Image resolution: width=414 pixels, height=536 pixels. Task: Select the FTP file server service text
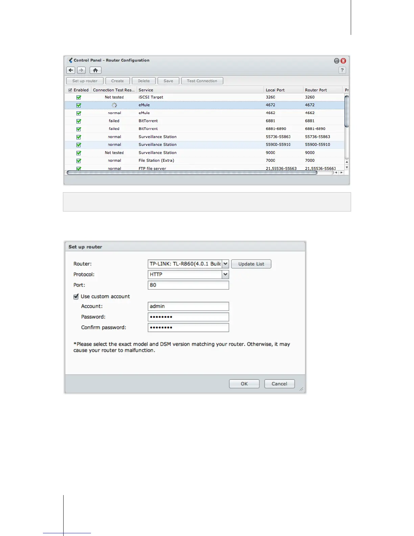(x=152, y=168)
